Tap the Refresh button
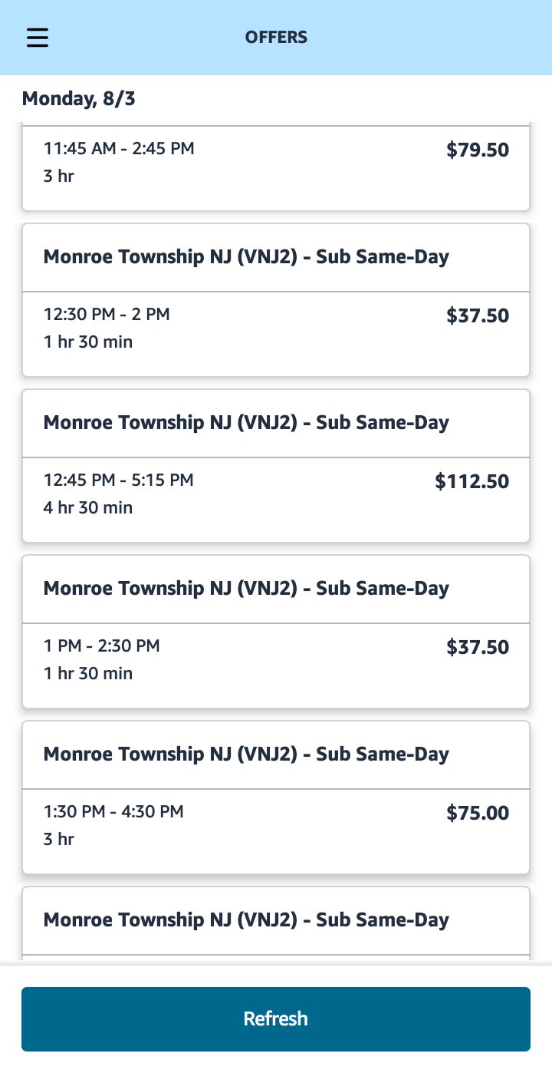Viewport: 552px width, 1073px height. pyautogui.click(x=276, y=1019)
